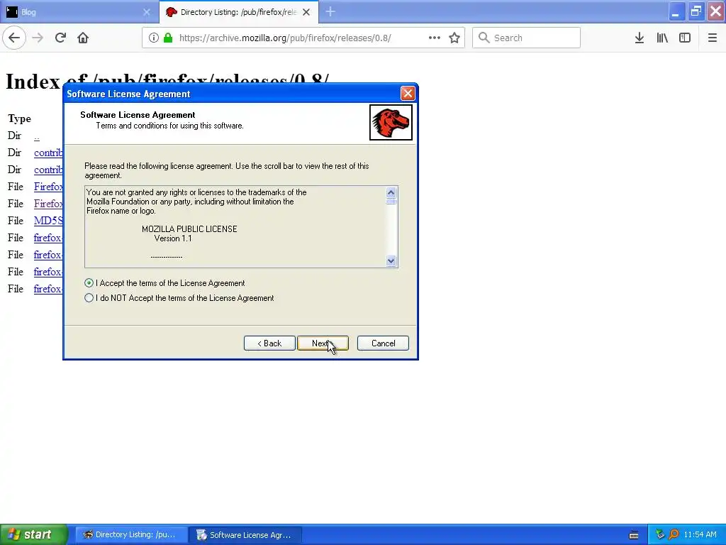Image resolution: width=726 pixels, height=545 pixels.
Task: Click the taskbar clock showing 11:54 AM
Action: pos(700,535)
